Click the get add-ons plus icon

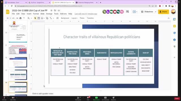[174, 58]
